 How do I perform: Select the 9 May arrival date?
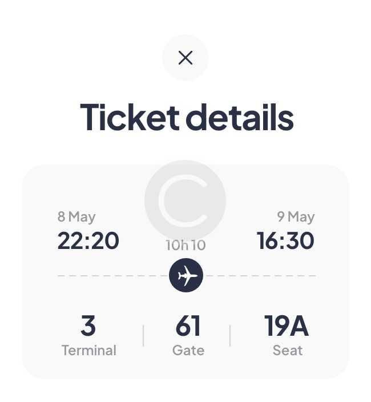[x=296, y=217]
